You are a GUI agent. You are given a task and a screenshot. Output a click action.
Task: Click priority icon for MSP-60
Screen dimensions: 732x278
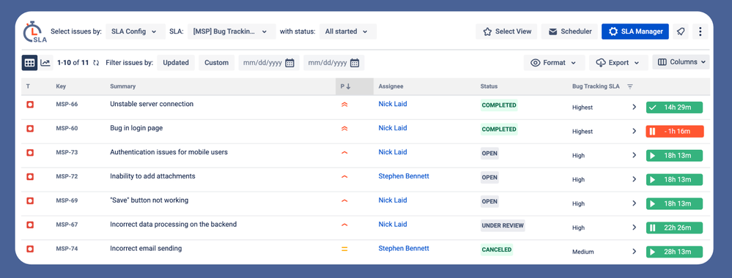click(x=344, y=129)
